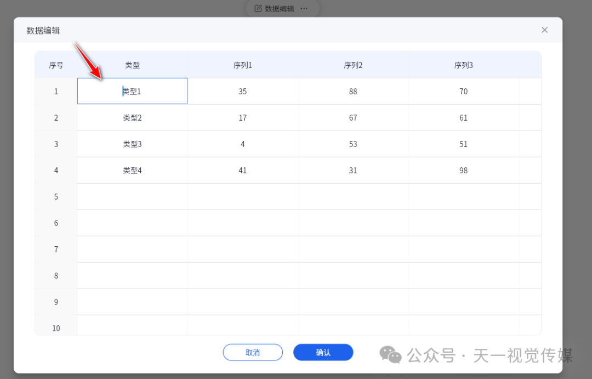Click the empty 类型 cell in row 5
Viewport: 592px width, 379px height.
point(132,196)
